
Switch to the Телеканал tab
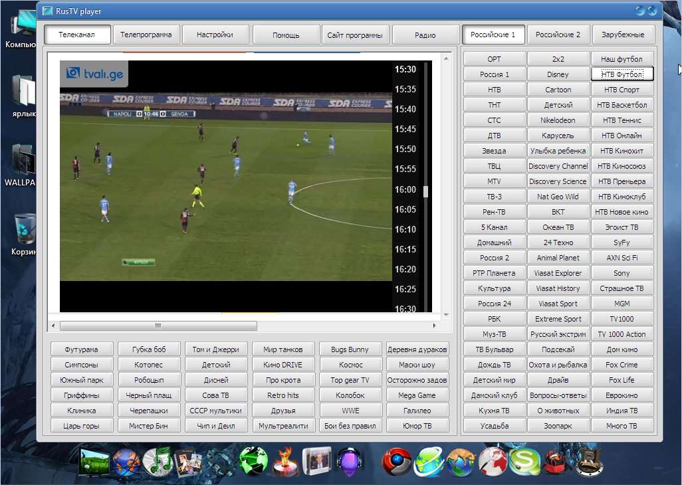(x=77, y=35)
